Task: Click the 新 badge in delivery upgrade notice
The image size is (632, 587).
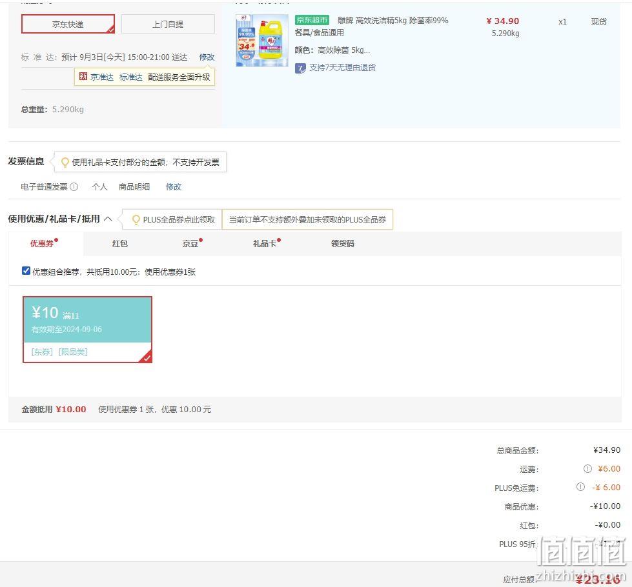Action: tap(83, 77)
